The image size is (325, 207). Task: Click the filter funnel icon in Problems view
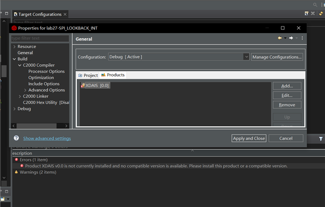click(320, 139)
